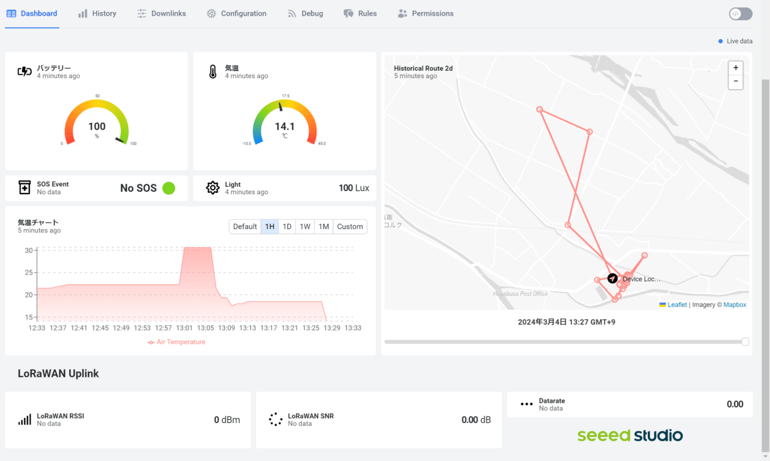Click the battery icon in バッテリー widget
The image size is (770, 461).
25,72
